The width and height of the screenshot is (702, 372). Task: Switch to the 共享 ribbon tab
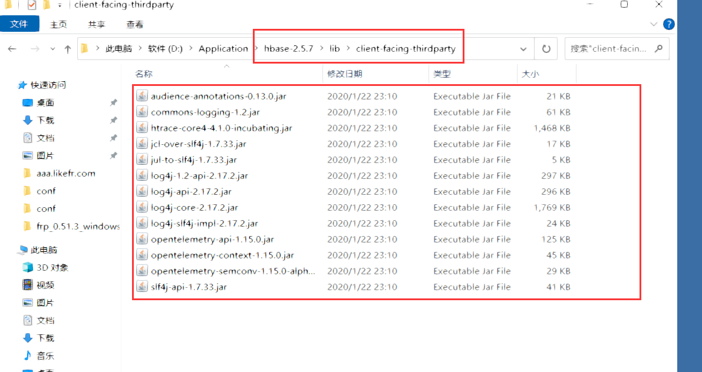96,25
